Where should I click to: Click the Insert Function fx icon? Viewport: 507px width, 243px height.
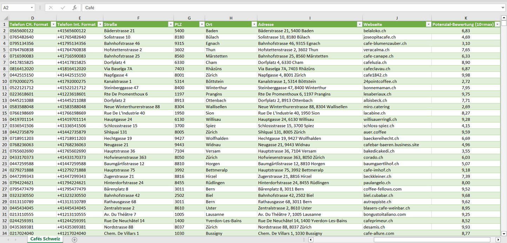point(74,8)
